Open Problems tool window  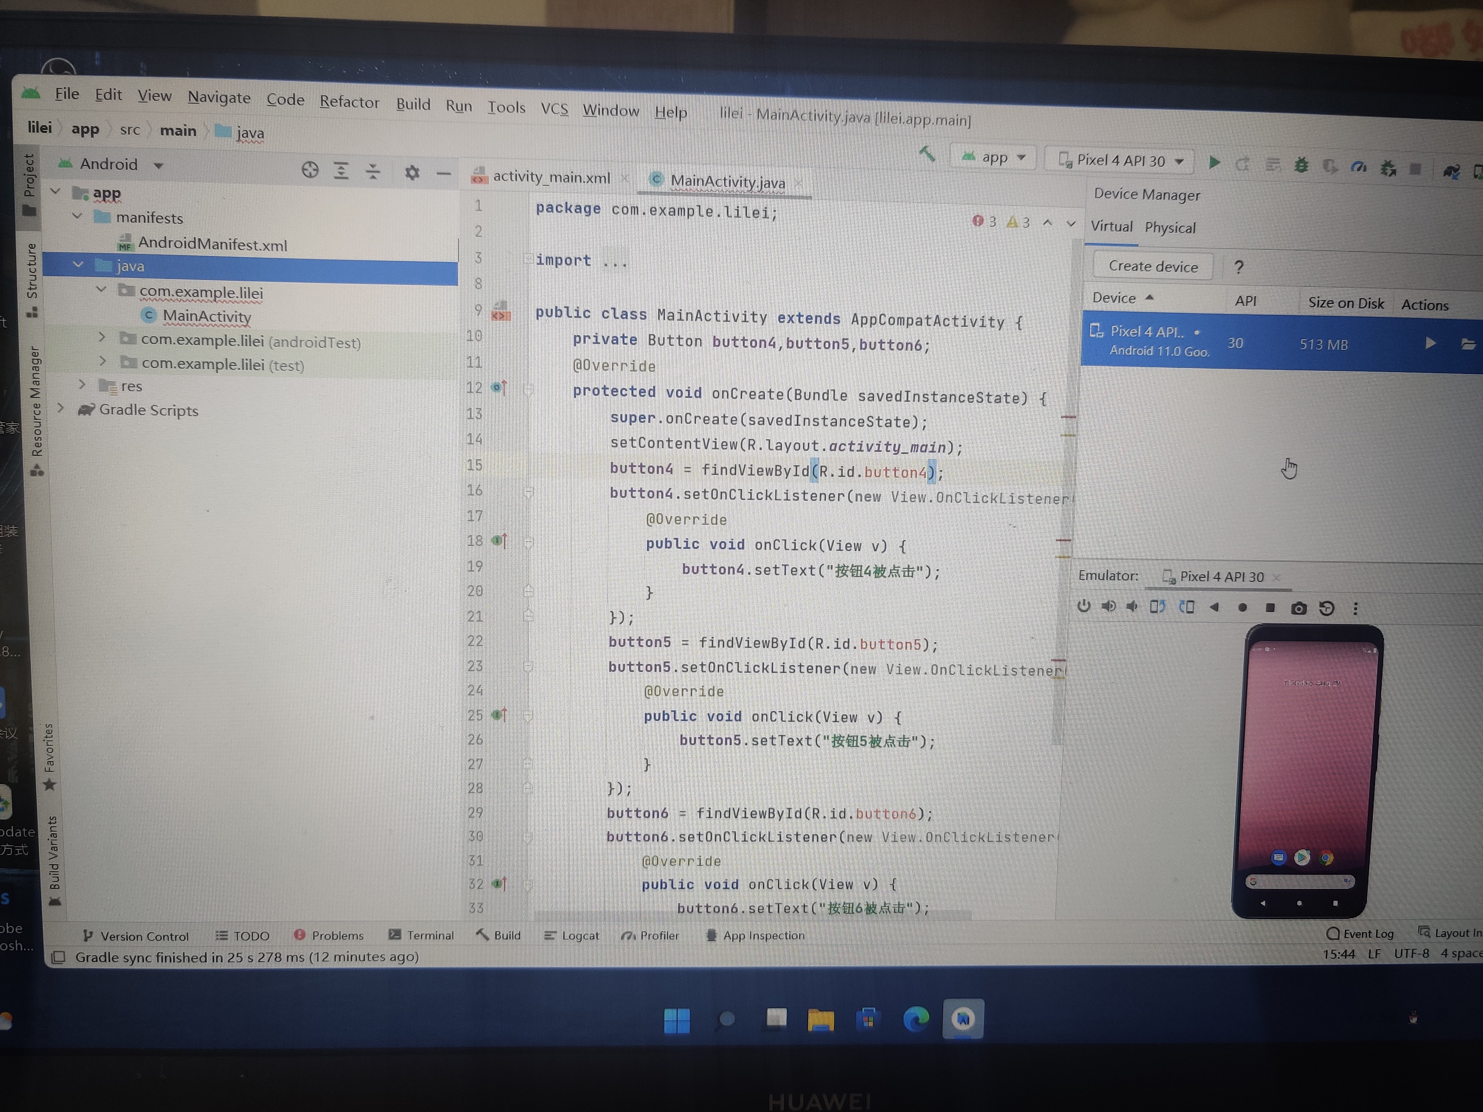[329, 935]
